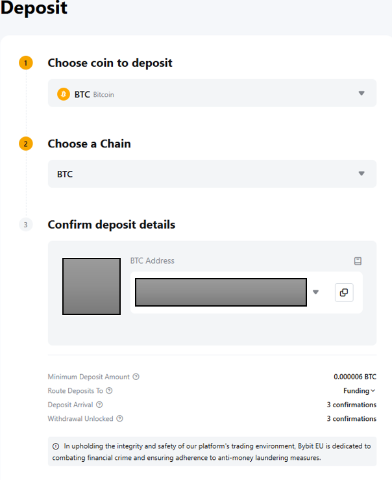Click the orange Bitcoin coin icon
This screenshot has height=480, width=392.
click(x=64, y=94)
